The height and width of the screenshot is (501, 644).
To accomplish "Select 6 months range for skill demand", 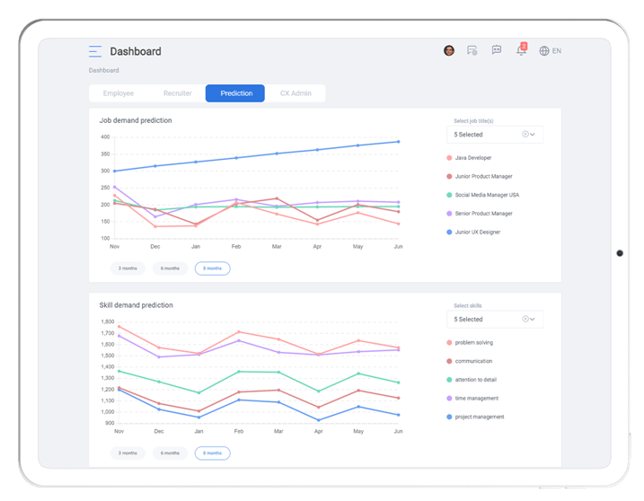I will click(x=170, y=453).
